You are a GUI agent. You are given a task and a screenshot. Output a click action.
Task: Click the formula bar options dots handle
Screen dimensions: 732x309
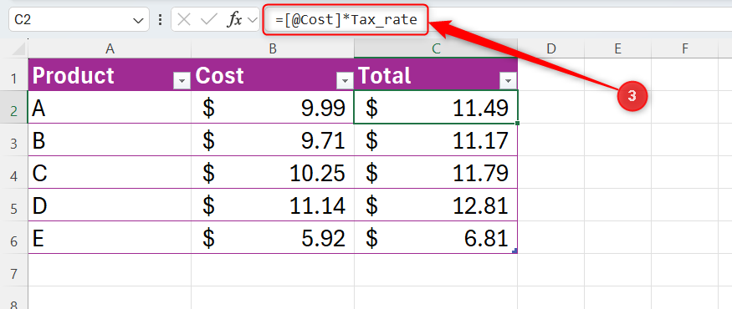point(160,20)
